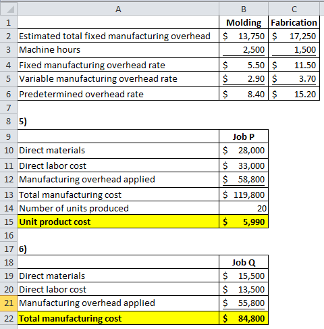Select column C header
Screen dimensions: 324x329
pos(294,9)
